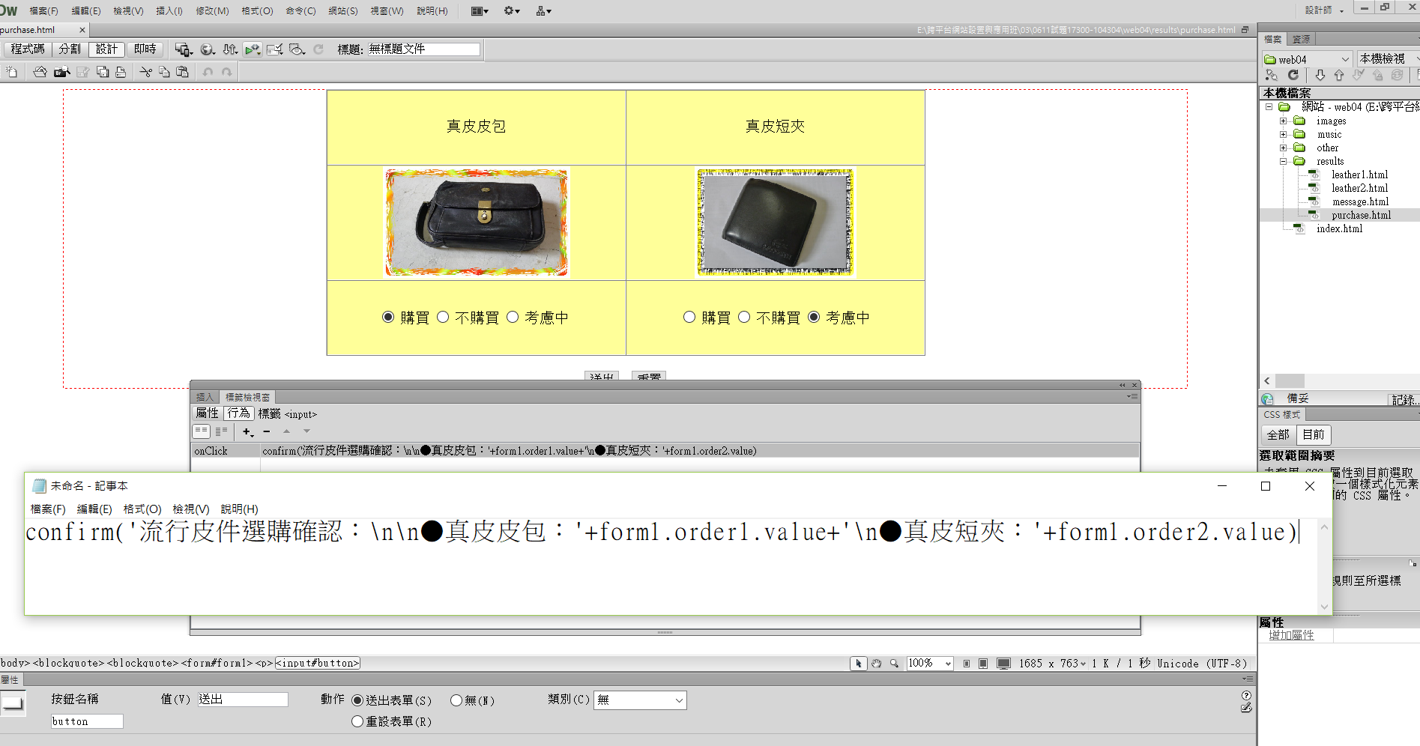This screenshot has height=746, width=1420.
Task: Switch to the 資源 panel tab
Action: [1302, 39]
